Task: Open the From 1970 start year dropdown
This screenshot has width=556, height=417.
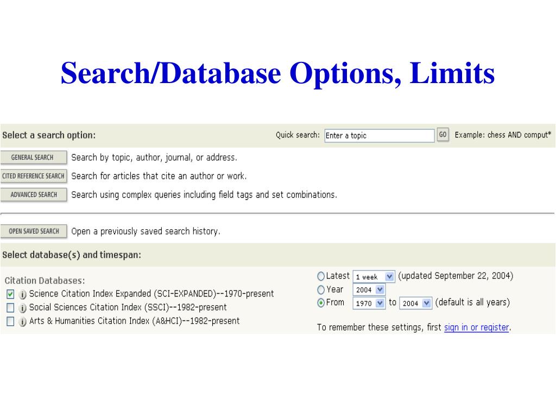Action: click(x=369, y=303)
